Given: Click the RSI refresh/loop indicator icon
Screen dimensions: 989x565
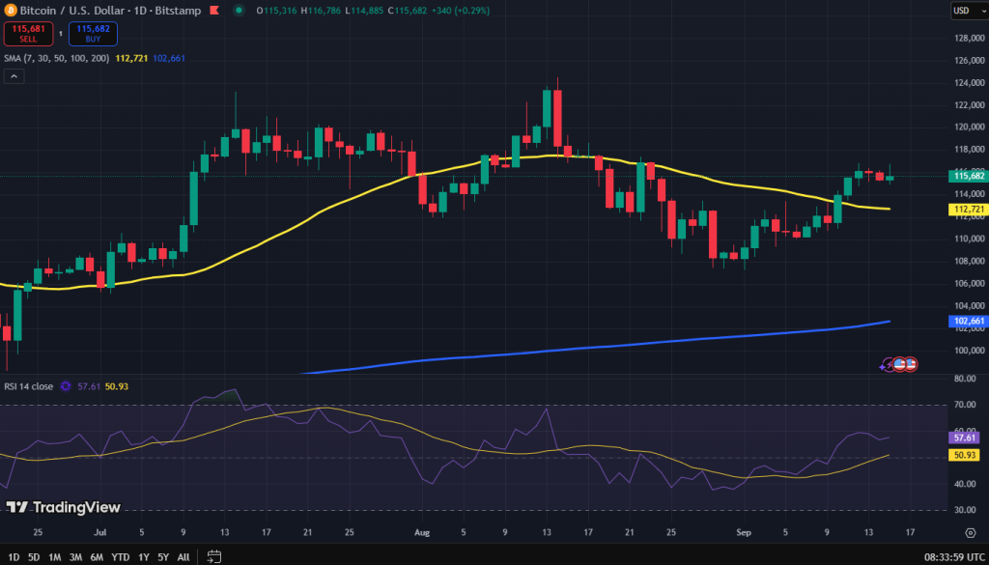Looking at the screenshot, I should point(64,385).
